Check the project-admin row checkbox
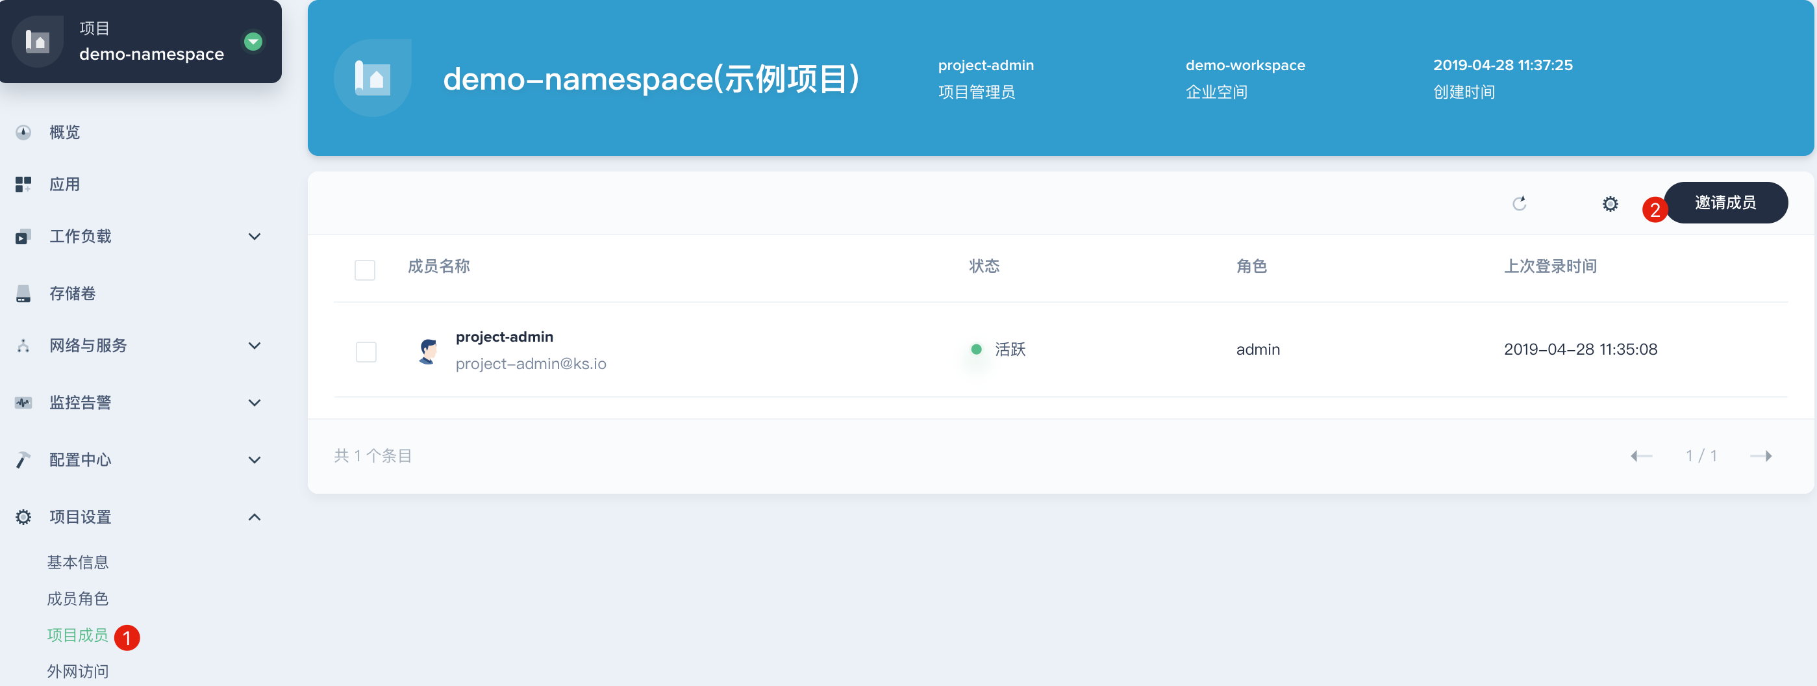The width and height of the screenshot is (1817, 686). click(x=366, y=351)
